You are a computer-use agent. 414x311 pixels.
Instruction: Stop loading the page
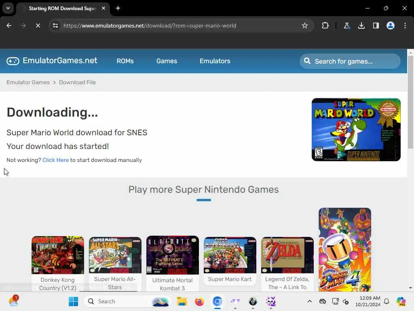[x=38, y=26]
